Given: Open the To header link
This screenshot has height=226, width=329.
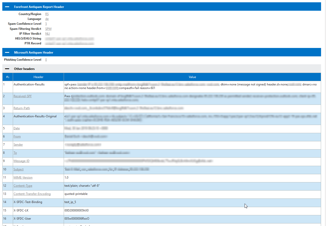Looking at the screenshot, I should tap(15, 153).
